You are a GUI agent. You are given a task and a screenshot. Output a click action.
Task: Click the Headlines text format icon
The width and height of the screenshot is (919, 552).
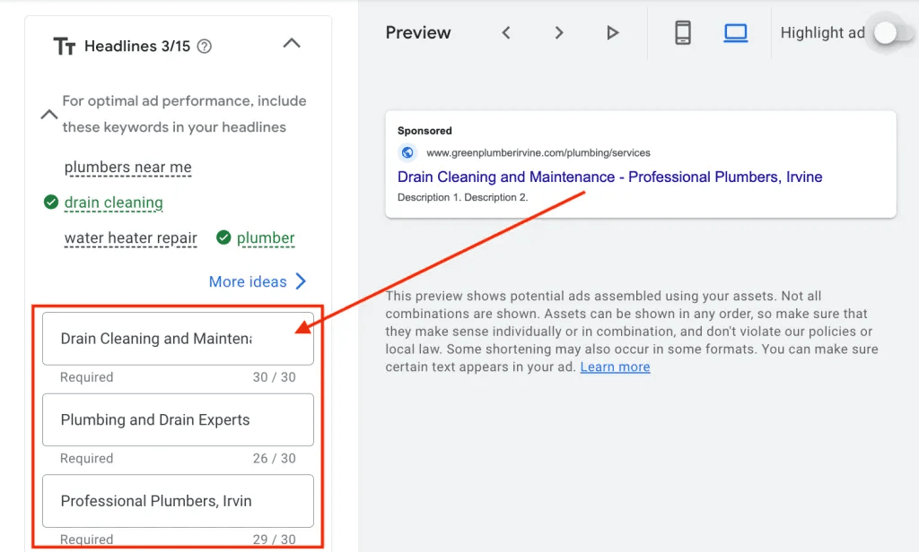(x=64, y=47)
